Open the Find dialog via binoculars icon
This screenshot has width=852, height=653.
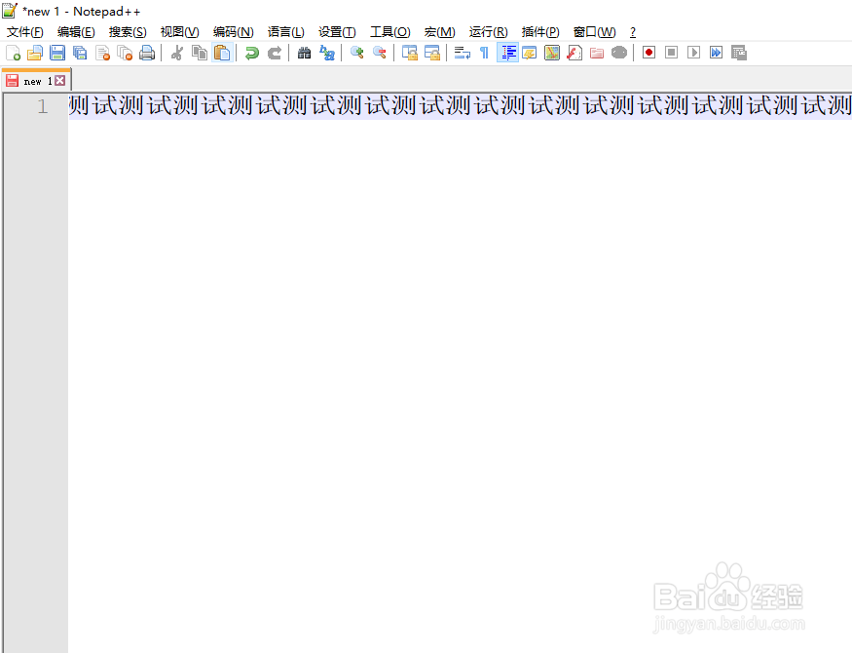click(x=305, y=53)
